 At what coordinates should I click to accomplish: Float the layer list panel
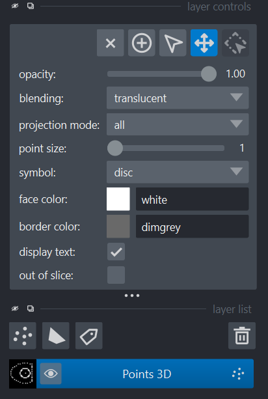31,309
